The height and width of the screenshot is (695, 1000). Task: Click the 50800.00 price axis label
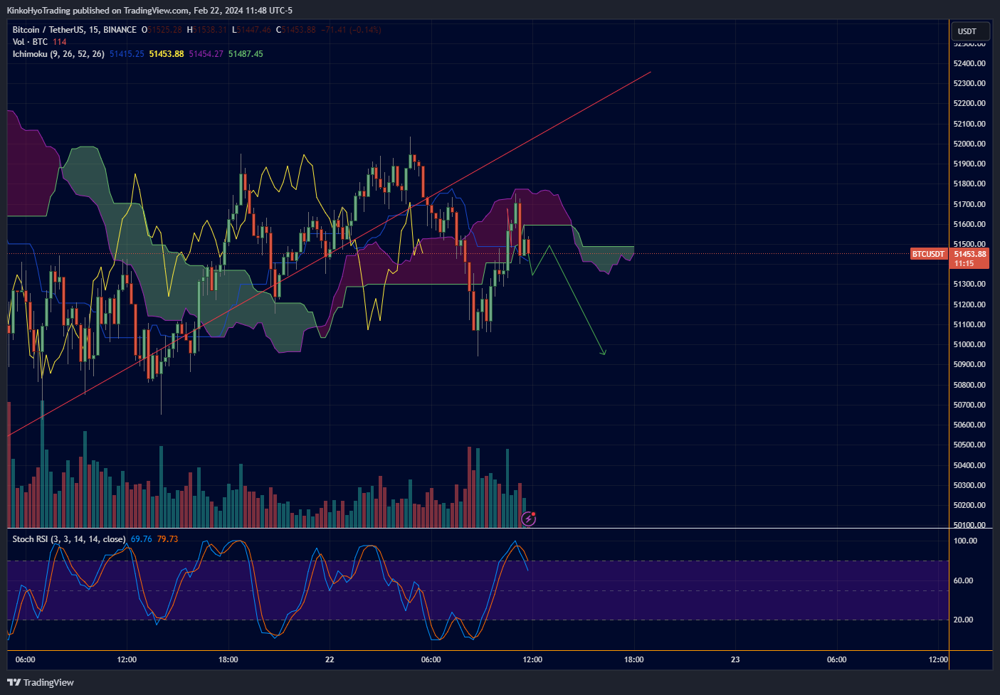click(x=969, y=385)
